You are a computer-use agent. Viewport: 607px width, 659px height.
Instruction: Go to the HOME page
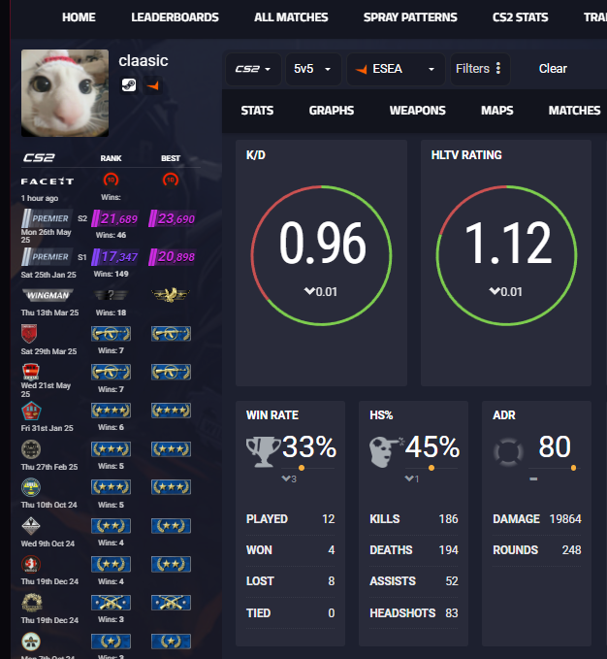click(79, 17)
